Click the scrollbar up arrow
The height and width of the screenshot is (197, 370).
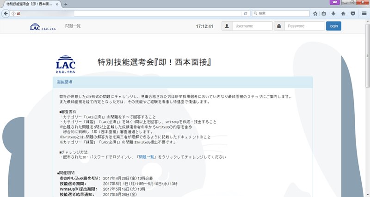coord(367,22)
